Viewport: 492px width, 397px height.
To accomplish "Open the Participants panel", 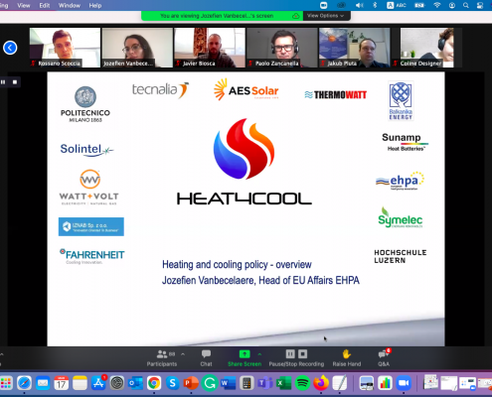I will pyautogui.click(x=162, y=358).
